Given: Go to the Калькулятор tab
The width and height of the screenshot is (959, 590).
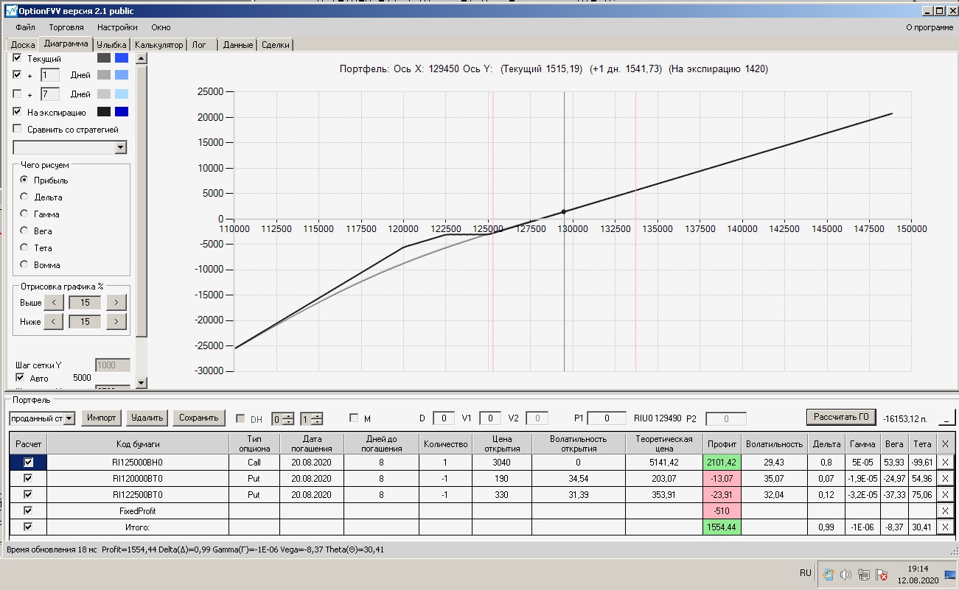Looking at the screenshot, I should click(x=159, y=45).
